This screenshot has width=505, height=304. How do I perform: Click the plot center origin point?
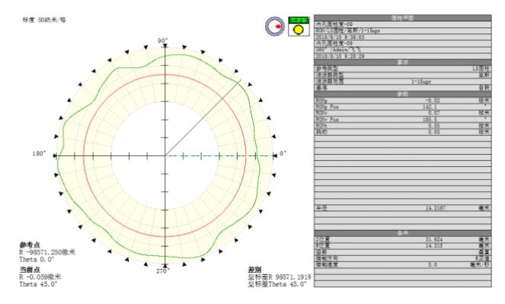165,156
